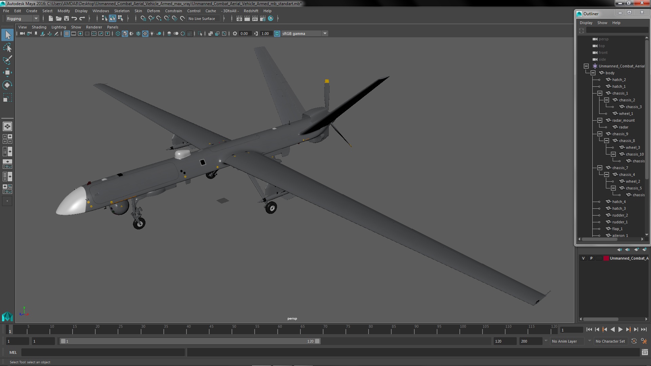Open the Redshift menu
The image size is (651, 366).
pyautogui.click(x=251, y=11)
